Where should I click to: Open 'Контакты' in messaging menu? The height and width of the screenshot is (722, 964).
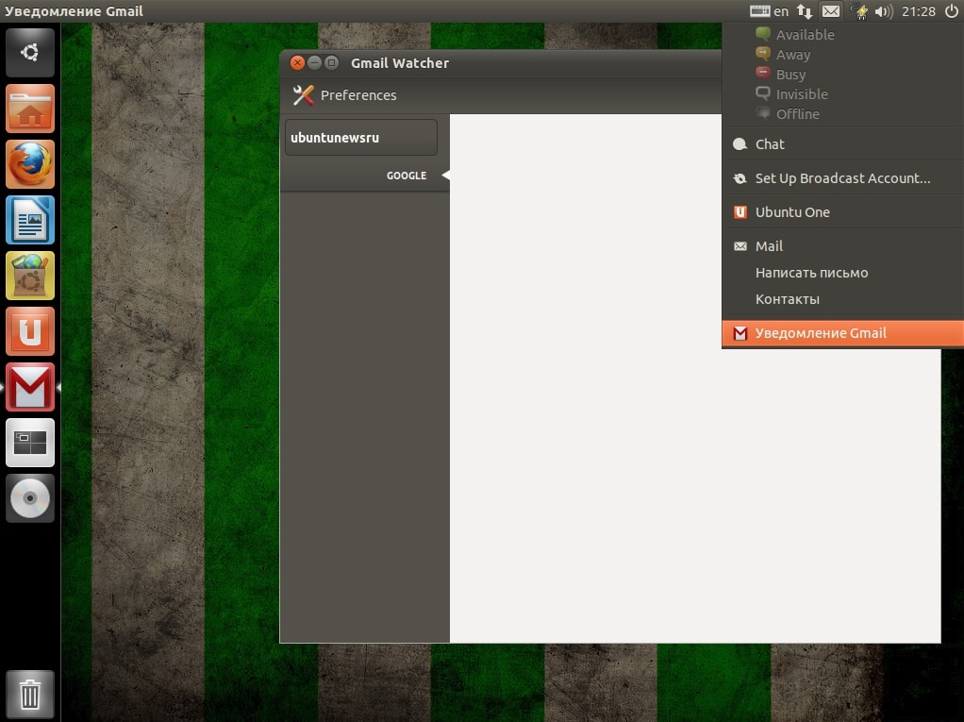pyautogui.click(x=843, y=299)
